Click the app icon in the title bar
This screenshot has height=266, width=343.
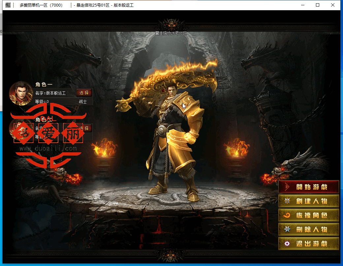[8, 5]
